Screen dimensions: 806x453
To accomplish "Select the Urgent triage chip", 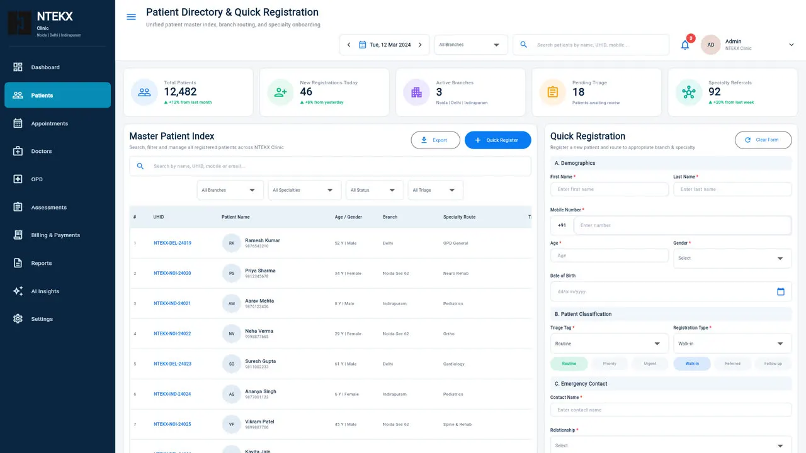I will coord(650,364).
